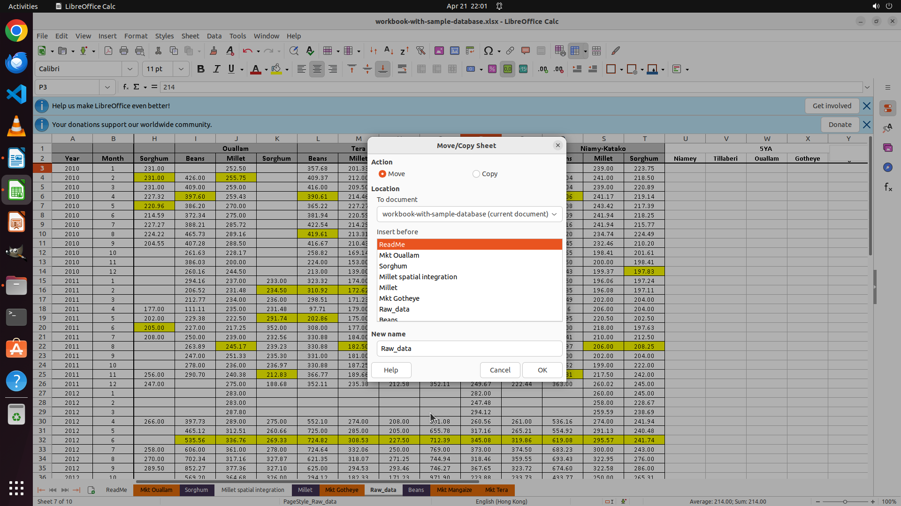Select the Copy radio button
Screen dimensions: 901x506
point(476,174)
